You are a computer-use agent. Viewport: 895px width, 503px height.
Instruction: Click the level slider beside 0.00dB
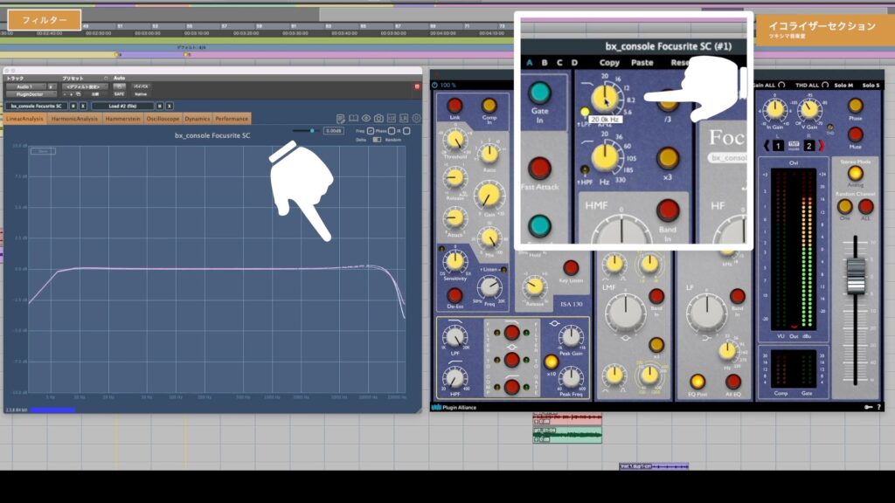coord(305,131)
